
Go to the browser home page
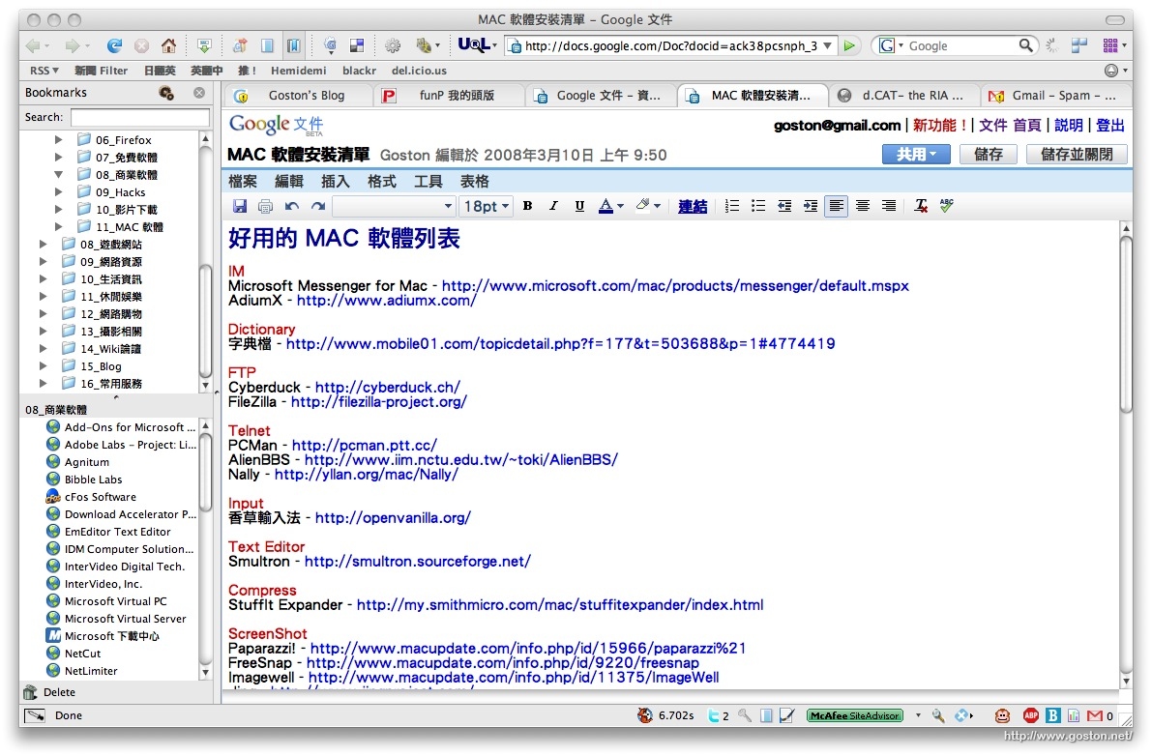point(168,45)
